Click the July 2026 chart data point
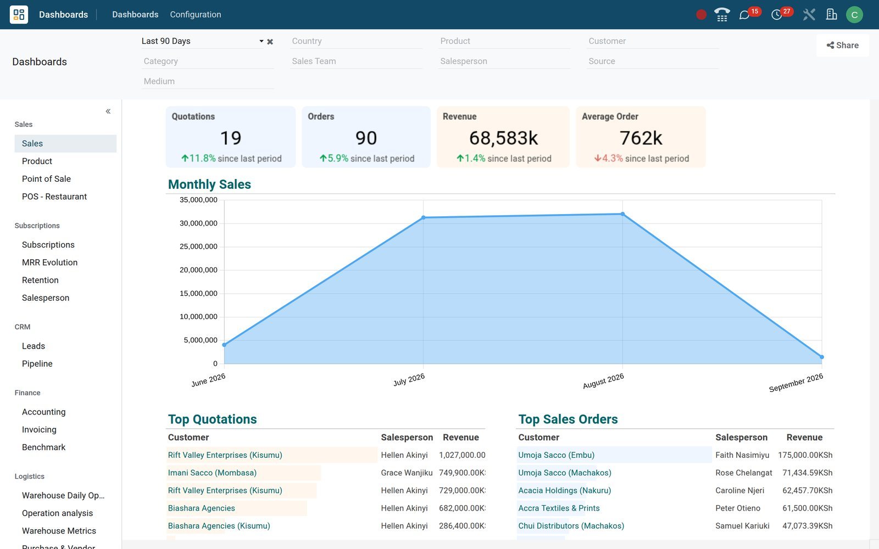 (423, 217)
